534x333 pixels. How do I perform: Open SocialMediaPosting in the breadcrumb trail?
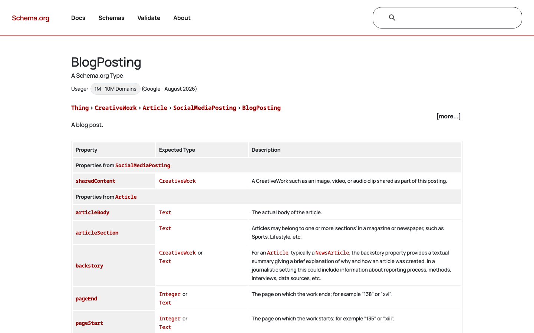[x=205, y=108]
